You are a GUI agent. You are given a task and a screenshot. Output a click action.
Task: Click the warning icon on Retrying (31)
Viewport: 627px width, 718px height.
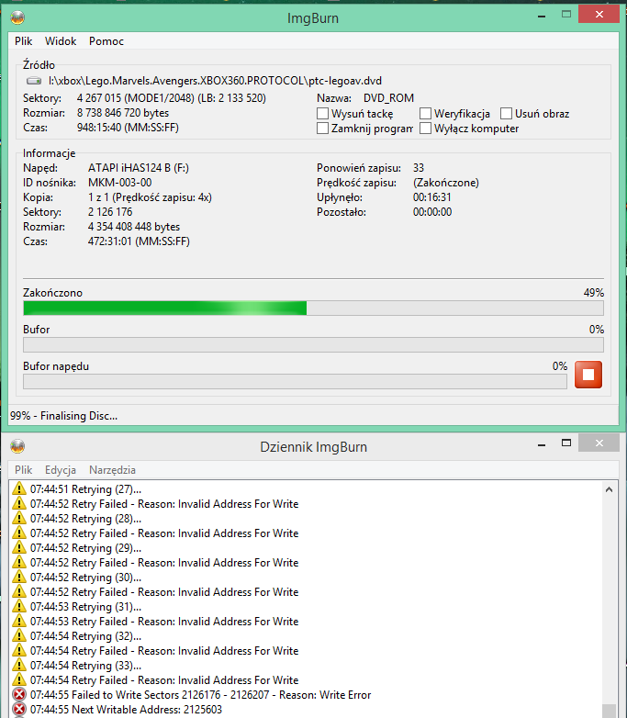pos(18,606)
